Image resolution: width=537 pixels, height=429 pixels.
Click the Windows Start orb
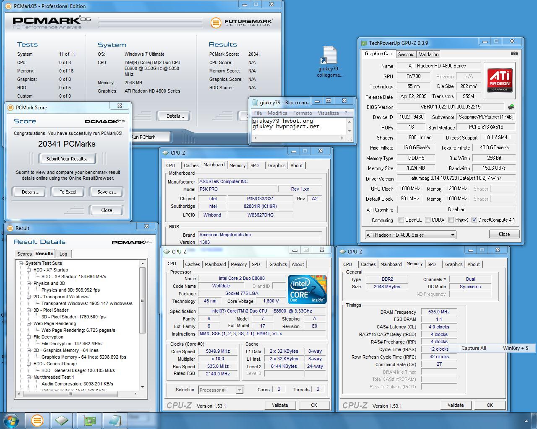pyautogui.click(x=11, y=420)
